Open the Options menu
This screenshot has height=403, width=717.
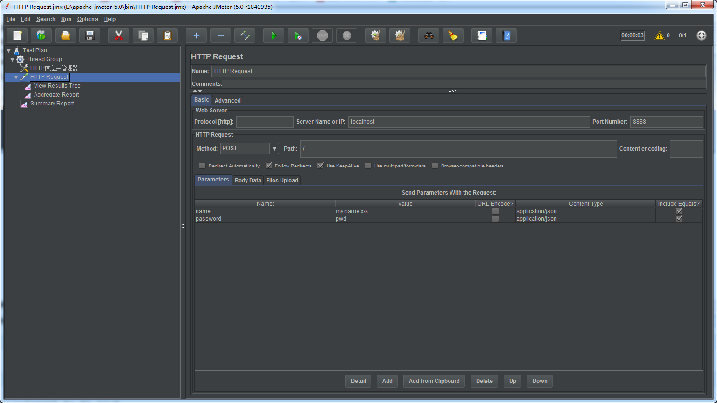point(88,19)
